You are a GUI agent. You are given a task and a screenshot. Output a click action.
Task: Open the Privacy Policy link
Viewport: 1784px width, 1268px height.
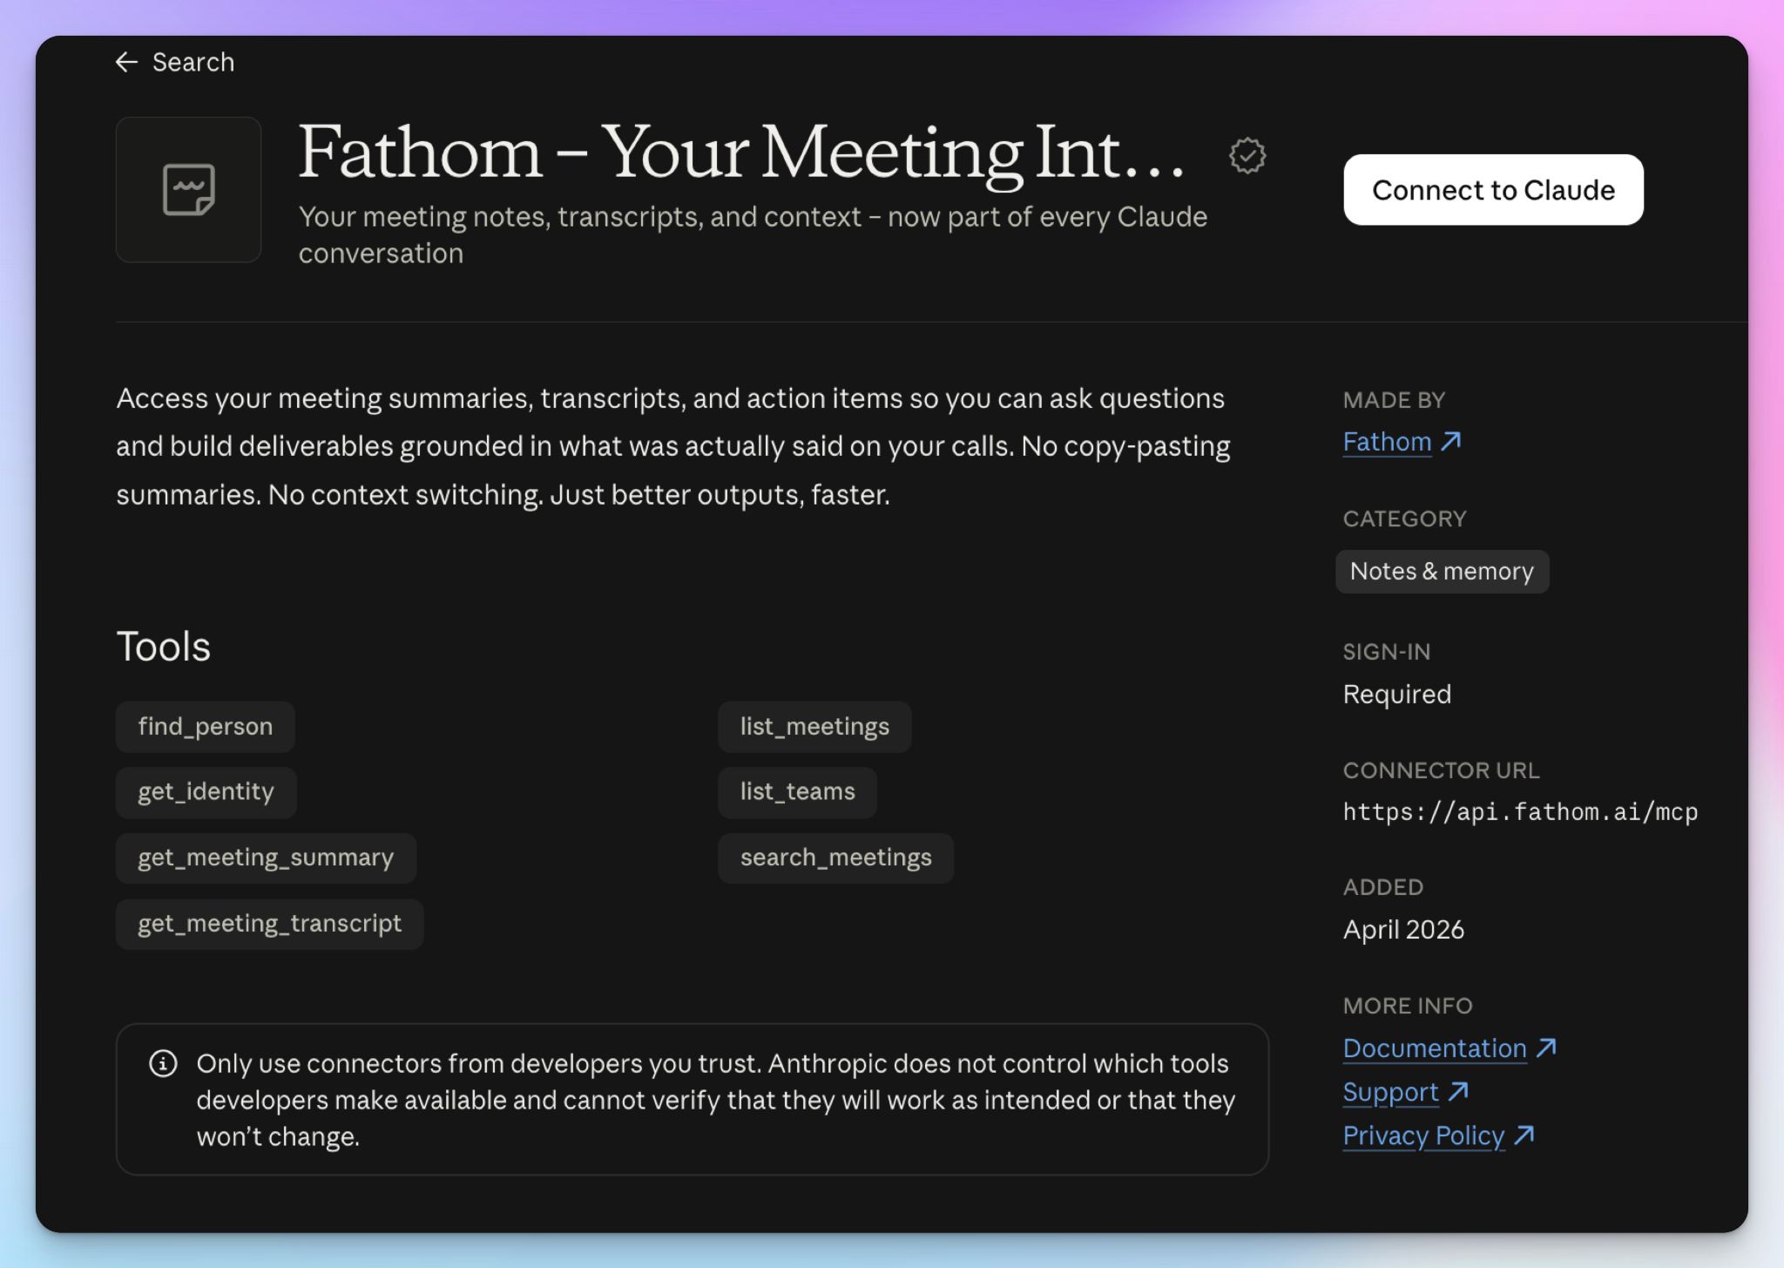pos(1423,1136)
